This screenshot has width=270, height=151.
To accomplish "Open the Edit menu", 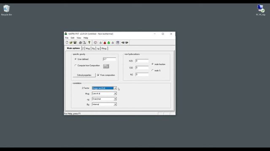I will [73, 38].
